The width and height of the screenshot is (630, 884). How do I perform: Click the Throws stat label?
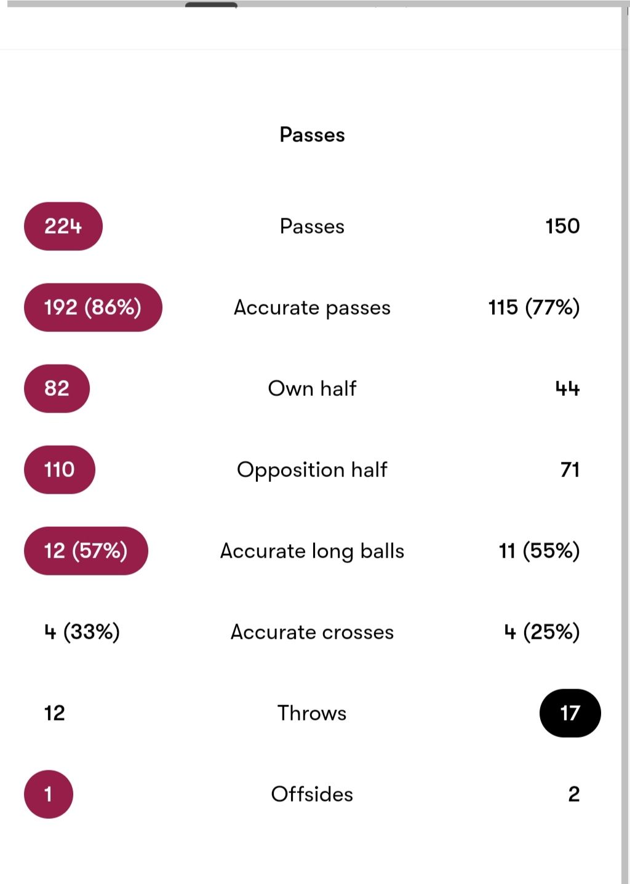pyautogui.click(x=312, y=713)
